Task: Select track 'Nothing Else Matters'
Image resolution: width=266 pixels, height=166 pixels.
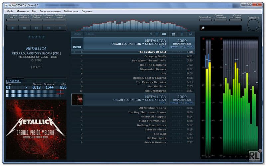Action: tap(133, 125)
